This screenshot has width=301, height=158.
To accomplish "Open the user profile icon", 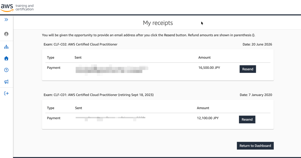I will 6,34.
